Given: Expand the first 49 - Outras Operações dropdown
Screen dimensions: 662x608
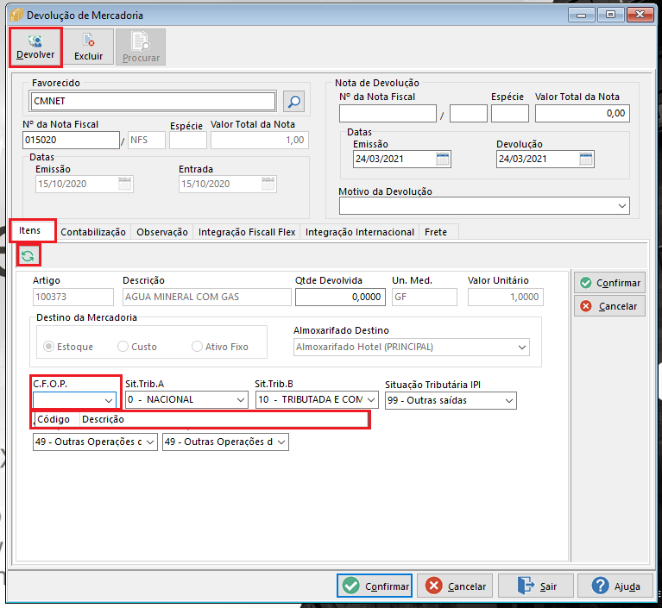Looking at the screenshot, I should (x=150, y=442).
